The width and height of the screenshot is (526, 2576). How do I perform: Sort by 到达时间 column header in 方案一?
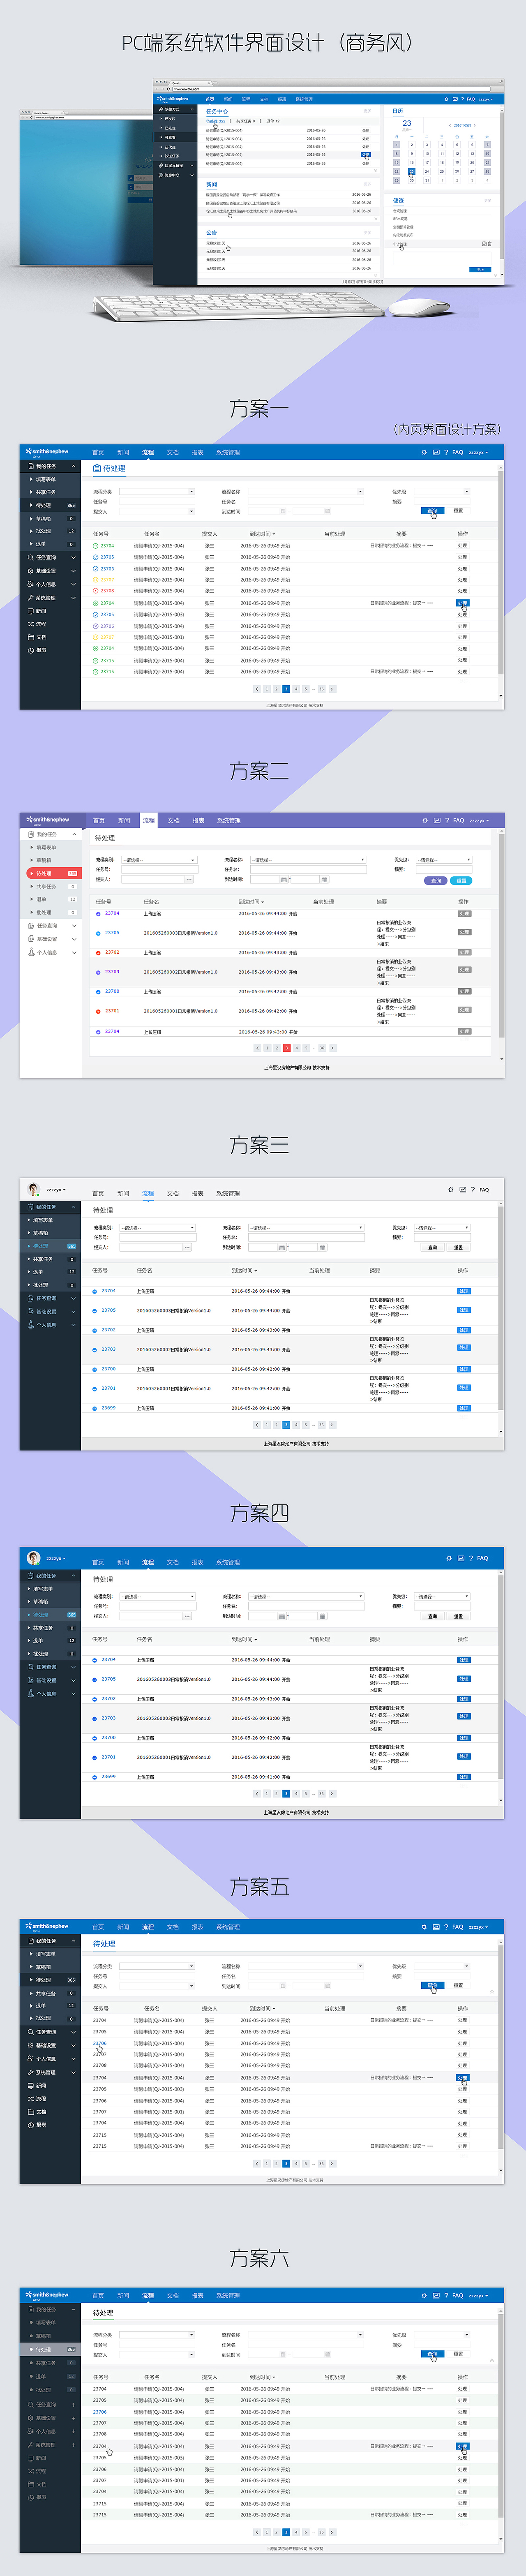[262, 534]
